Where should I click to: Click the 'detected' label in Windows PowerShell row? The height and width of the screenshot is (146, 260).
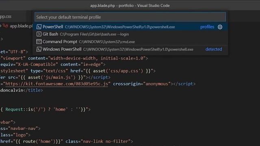214,49
